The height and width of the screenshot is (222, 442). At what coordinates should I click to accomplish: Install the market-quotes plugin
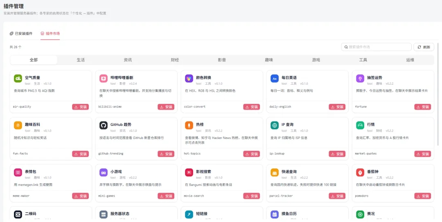422,154
